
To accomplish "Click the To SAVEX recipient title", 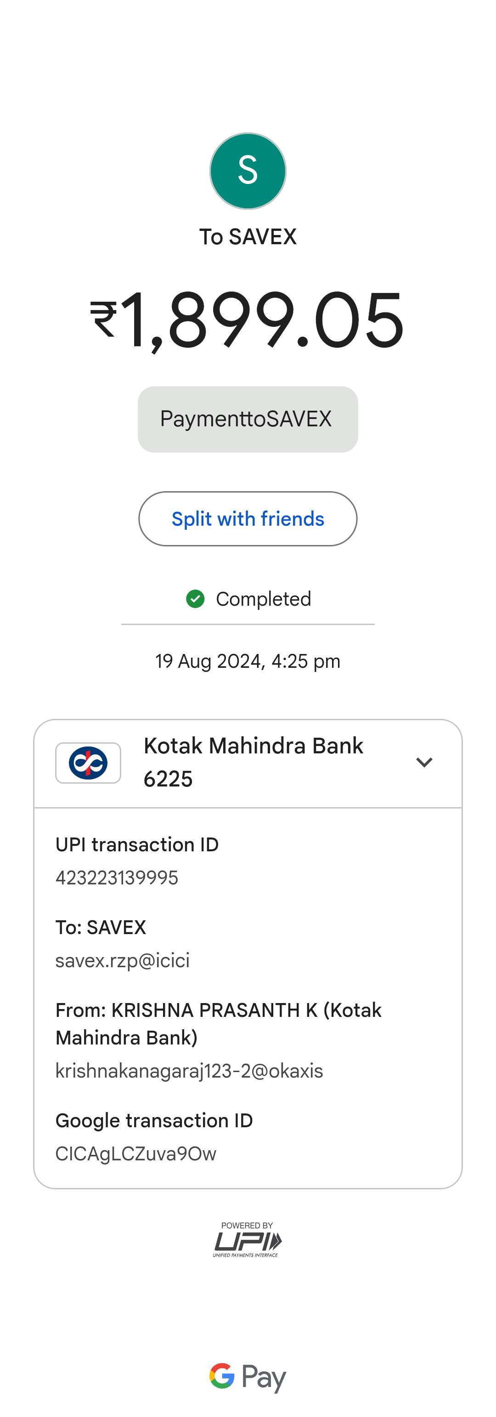I will coord(248,237).
